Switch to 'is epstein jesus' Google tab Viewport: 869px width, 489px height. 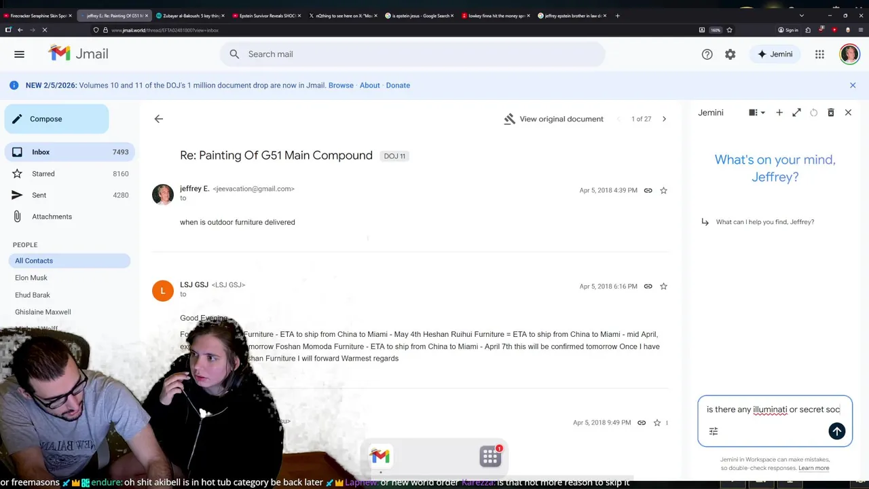419,16
